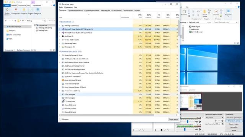The width and height of the screenshot is (245, 137).
Task: Click the CTF-загрузчик process icon
Action: tap(63, 102)
